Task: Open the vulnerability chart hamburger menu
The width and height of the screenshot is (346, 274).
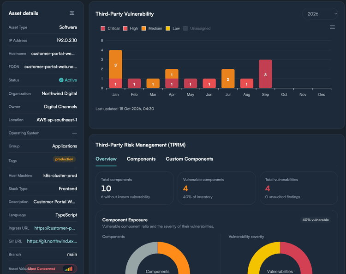Action: point(332,27)
